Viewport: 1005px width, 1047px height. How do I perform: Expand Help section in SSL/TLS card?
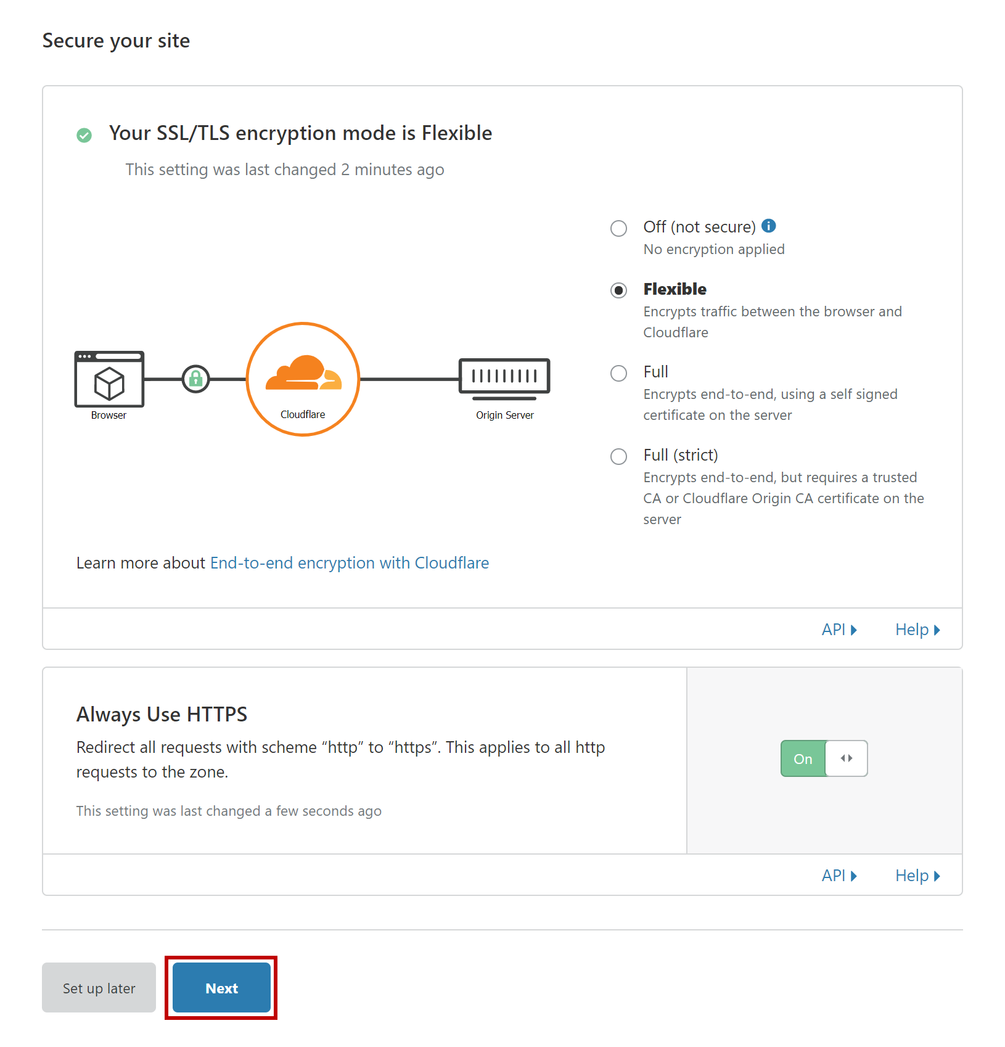point(917,630)
